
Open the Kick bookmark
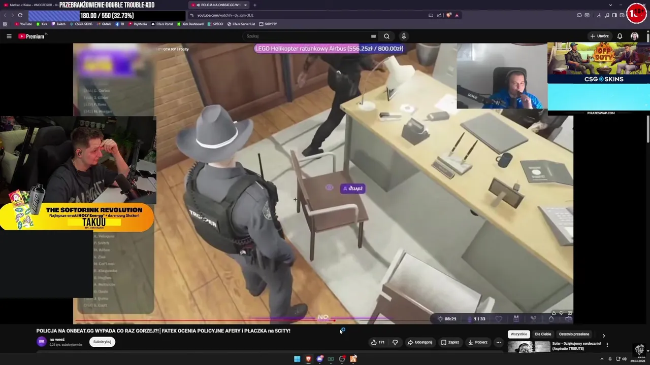click(42, 24)
